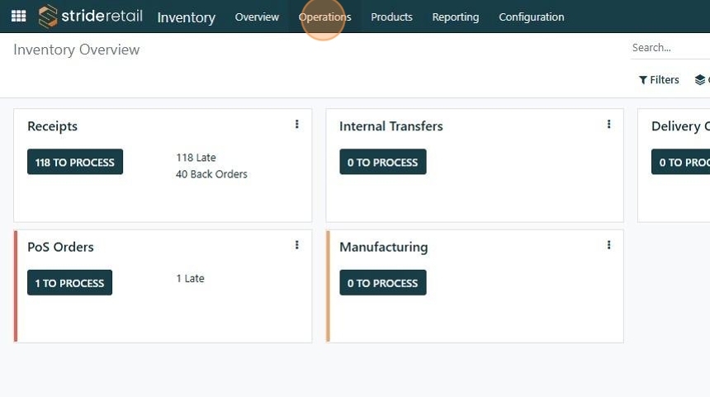Click the Strideretail logo

click(91, 17)
